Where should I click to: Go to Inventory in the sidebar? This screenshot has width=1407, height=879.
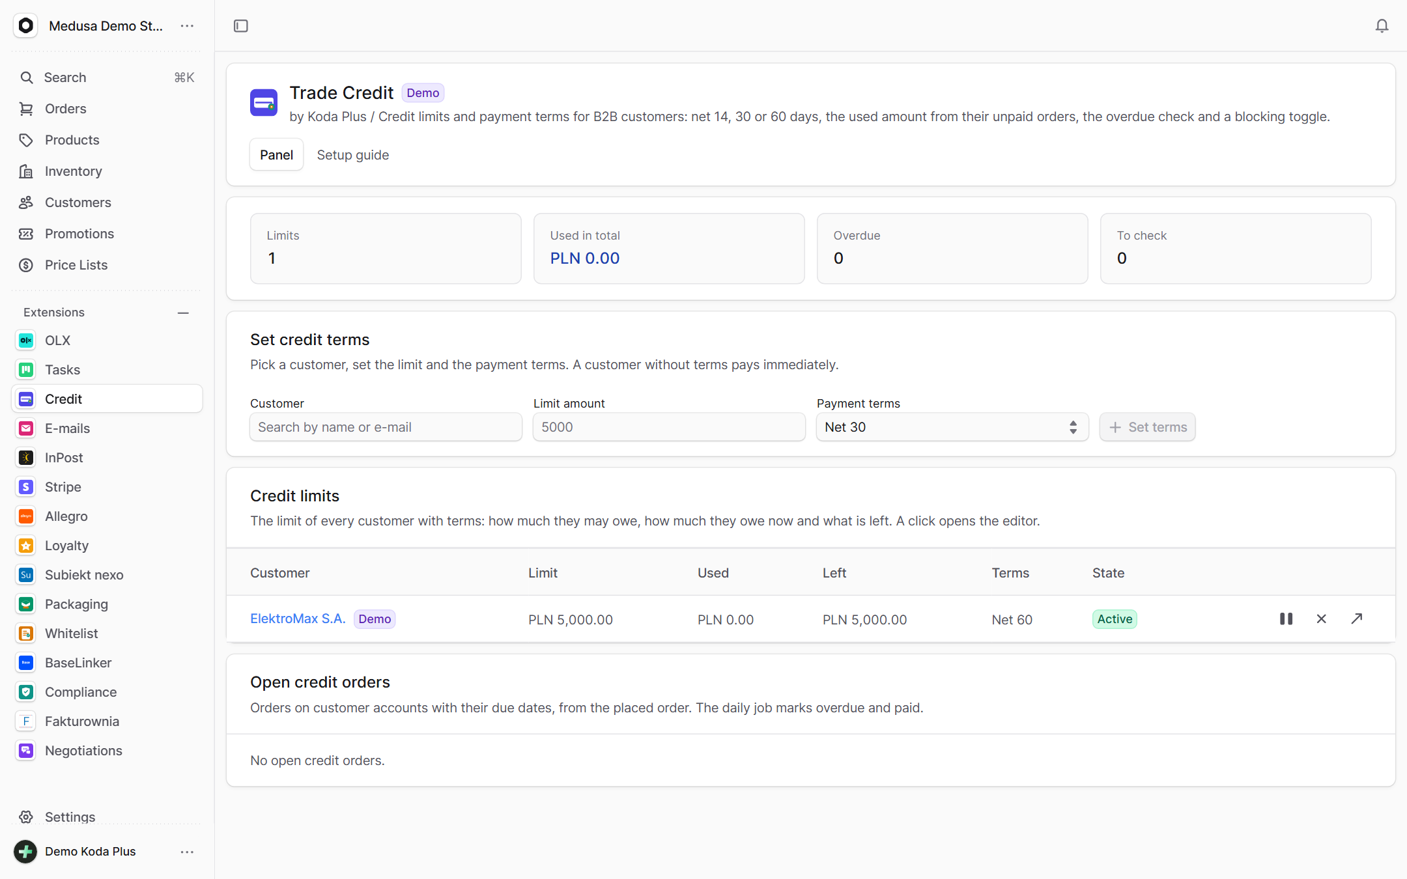[x=107, y=171]
